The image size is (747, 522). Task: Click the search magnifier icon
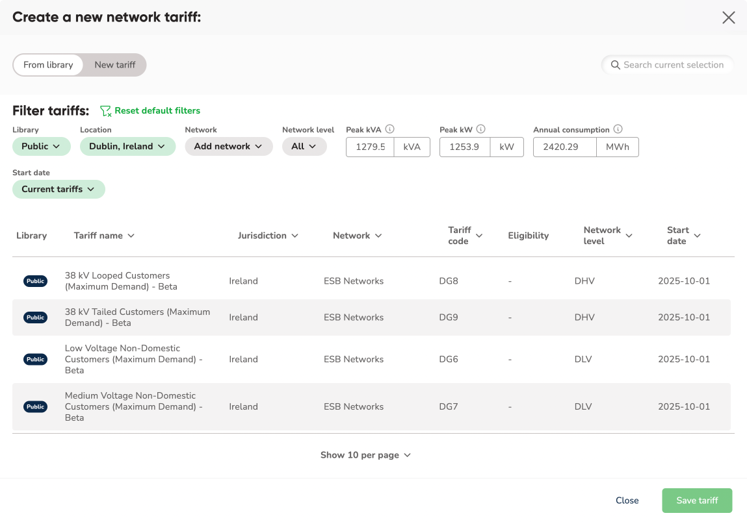click(616, 65)
